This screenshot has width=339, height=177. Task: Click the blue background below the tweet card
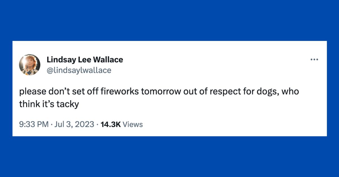pos(169,157)
